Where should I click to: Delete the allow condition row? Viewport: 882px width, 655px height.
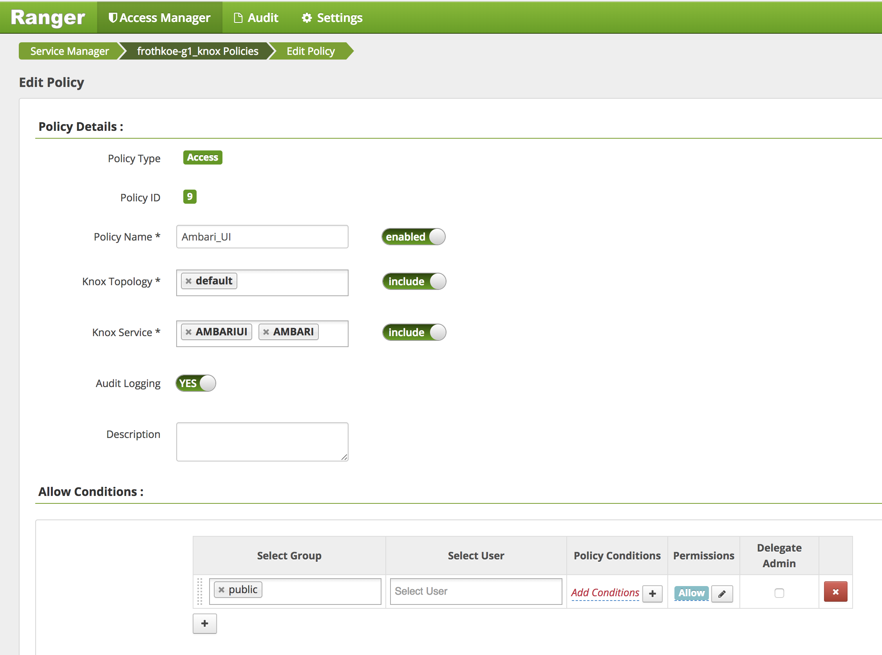(836, 592)
